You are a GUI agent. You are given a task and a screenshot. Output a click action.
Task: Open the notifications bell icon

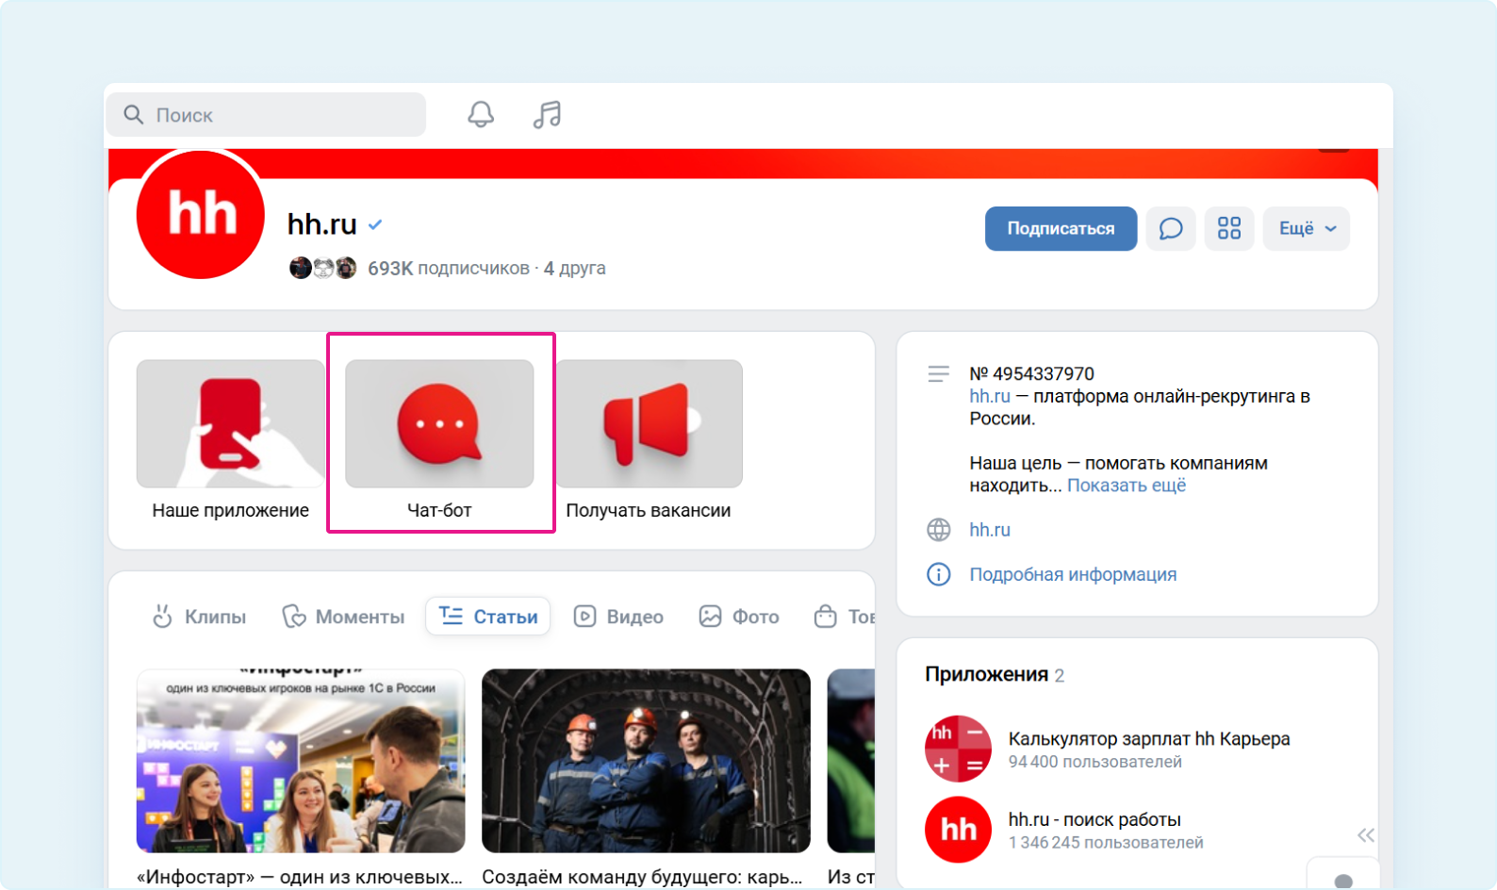[x=481, y=115]
